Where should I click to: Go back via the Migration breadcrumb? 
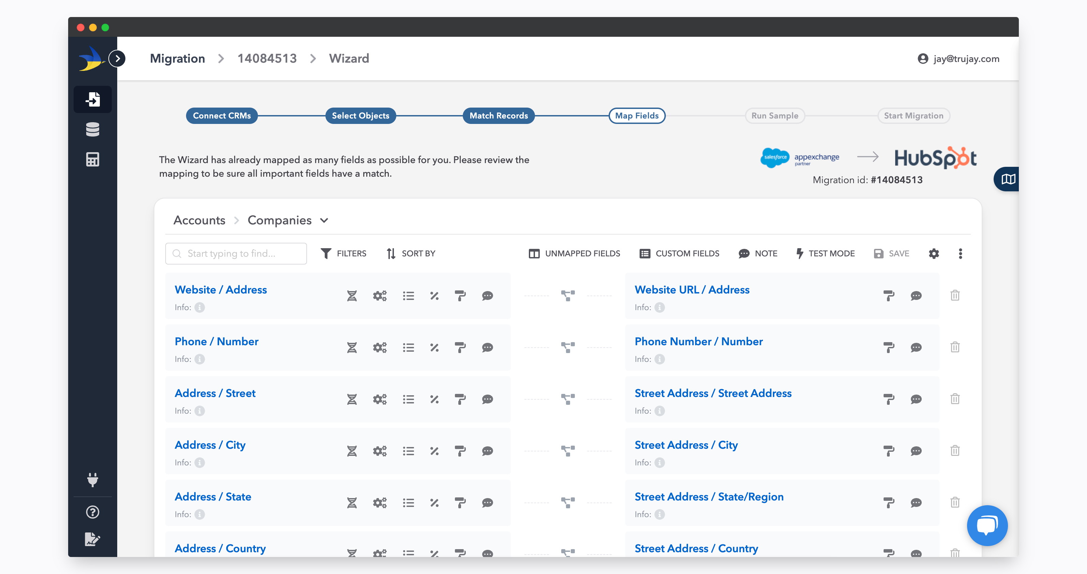[x=177, y=58]
